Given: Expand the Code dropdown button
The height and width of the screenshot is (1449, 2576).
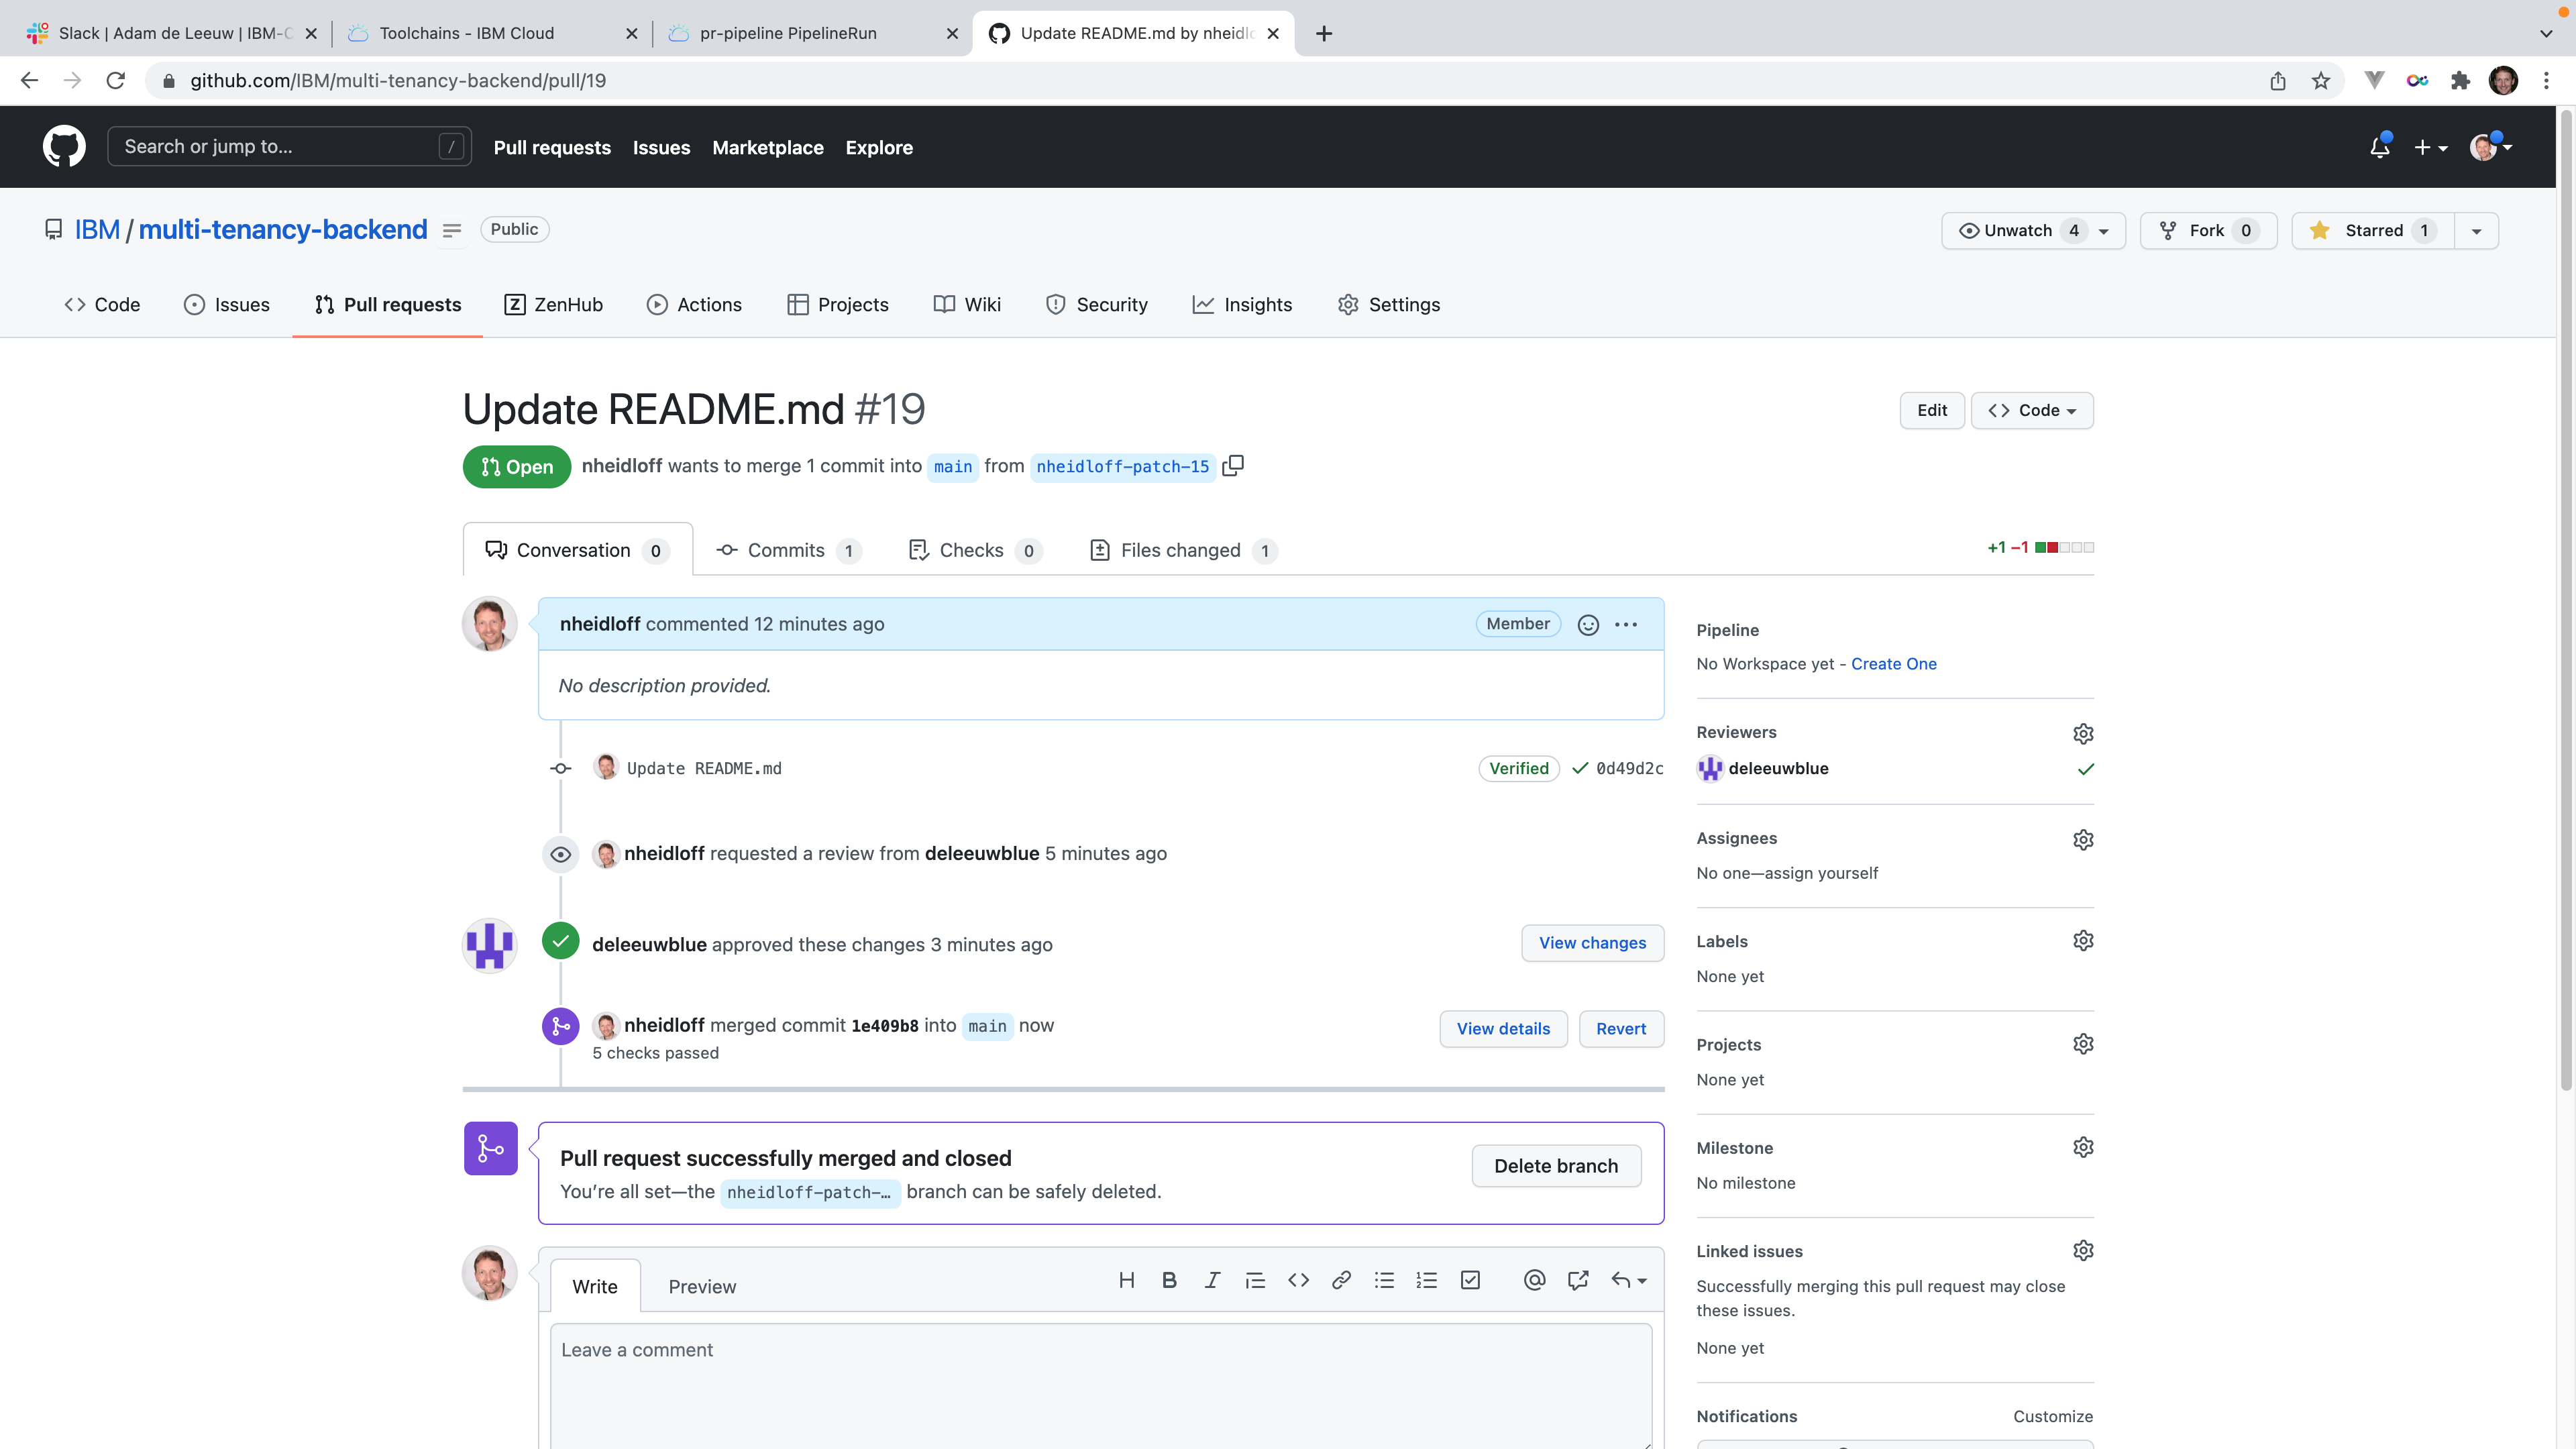Looking at the screenshot, I should click(2032, 410).
